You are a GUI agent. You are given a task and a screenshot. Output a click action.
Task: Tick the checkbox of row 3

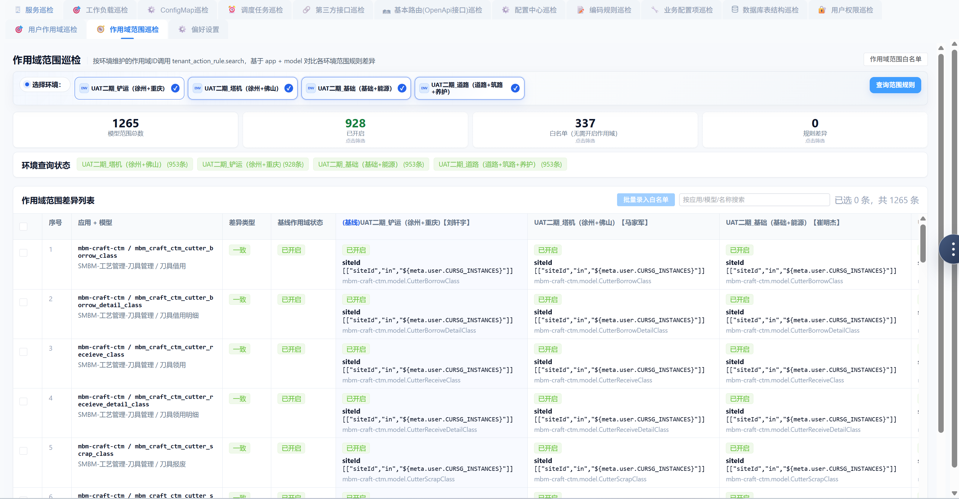(23, 352)
